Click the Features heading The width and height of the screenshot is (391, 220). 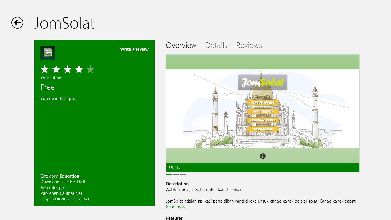coord(174,218)
